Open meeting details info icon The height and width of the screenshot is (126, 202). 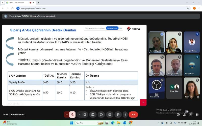pyautogui.click(x=178, y=114)
